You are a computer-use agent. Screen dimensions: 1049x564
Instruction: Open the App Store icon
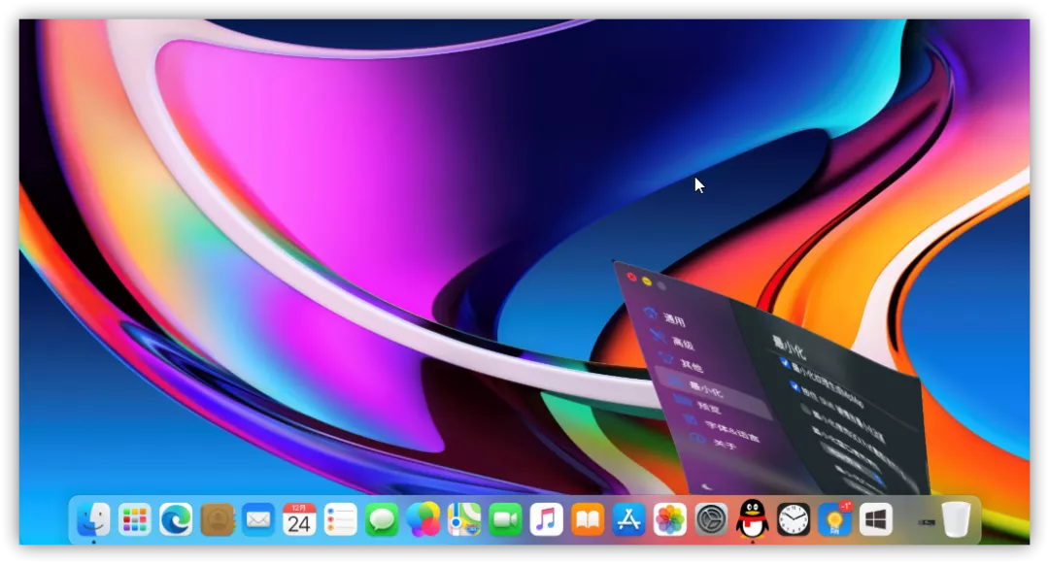[628, 519]
